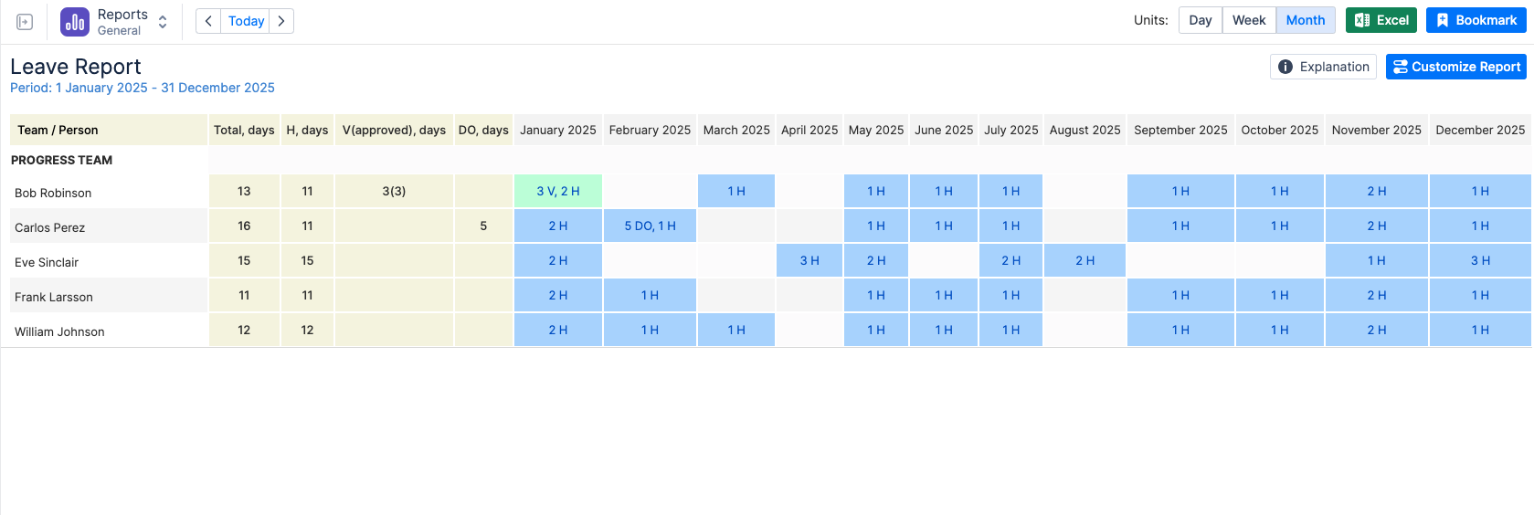Select William Johnson's H days value 12

coord(307,330)
